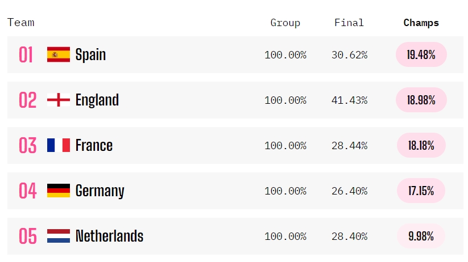Screen dimensions: 468x262
Task: Click Netherlands' 9.98% champs badge
Action: [421, 236]
